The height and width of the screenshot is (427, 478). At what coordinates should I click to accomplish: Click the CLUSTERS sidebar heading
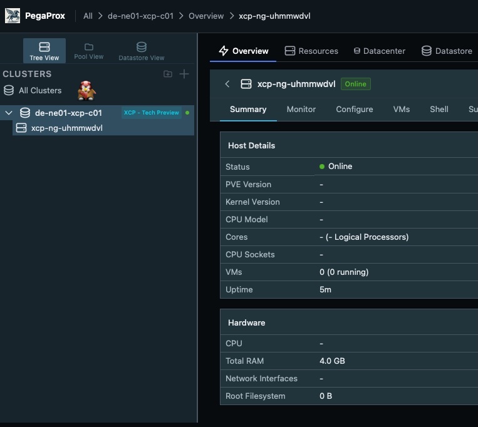tap(27, 74)
